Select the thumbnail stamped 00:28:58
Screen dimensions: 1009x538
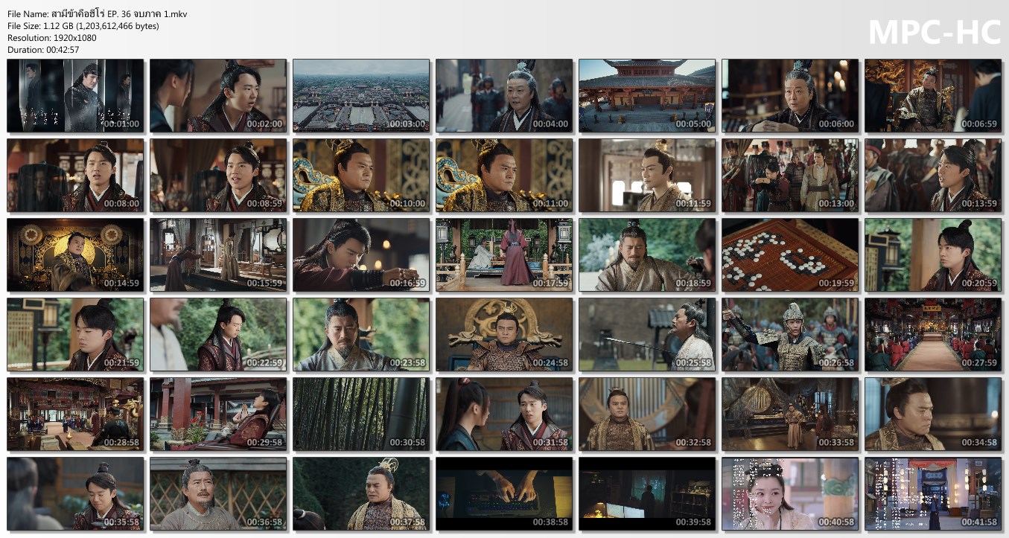coord(75,414)
